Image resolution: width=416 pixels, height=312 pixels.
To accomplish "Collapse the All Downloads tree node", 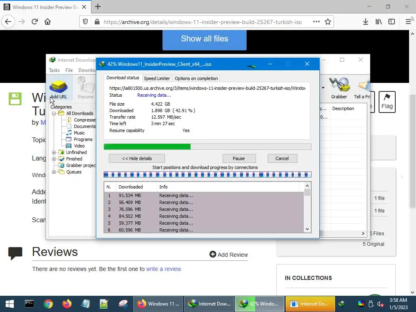I will [x=54, y=113].
